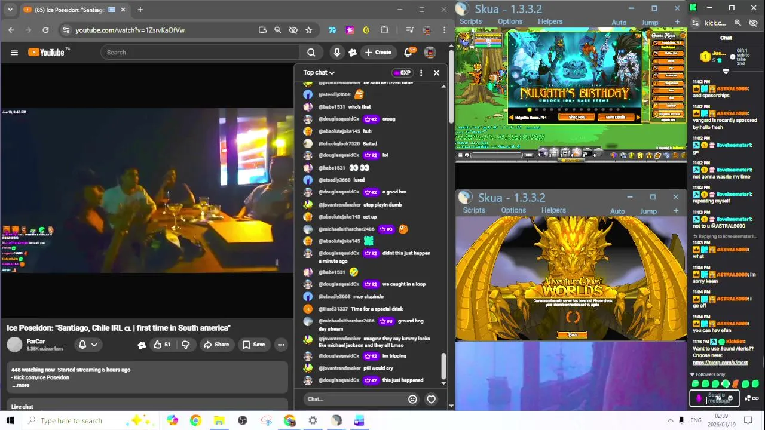Expand Chrome tab search dropdown
This screenshot has width=765, height=430.
coord(10,10)
